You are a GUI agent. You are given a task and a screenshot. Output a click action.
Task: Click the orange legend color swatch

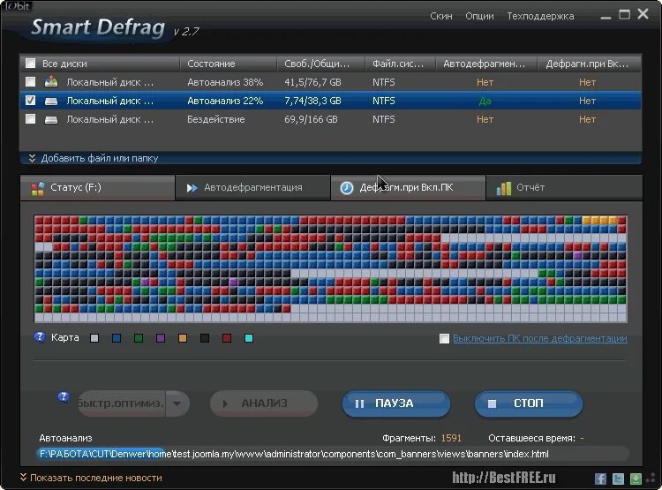point(183,338)
